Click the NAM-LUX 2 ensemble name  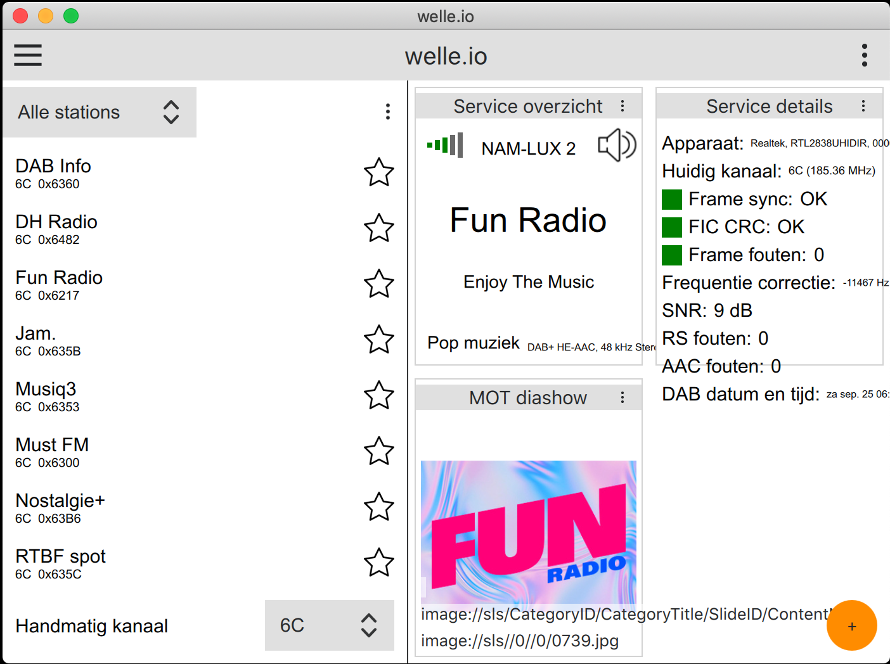coord(529,148)
